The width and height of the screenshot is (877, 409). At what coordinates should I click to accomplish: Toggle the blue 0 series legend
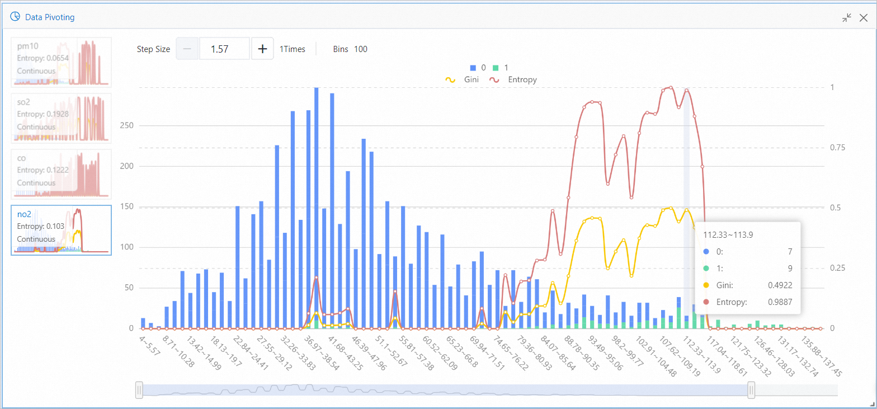pyautogui.click(x=478, y=68)
